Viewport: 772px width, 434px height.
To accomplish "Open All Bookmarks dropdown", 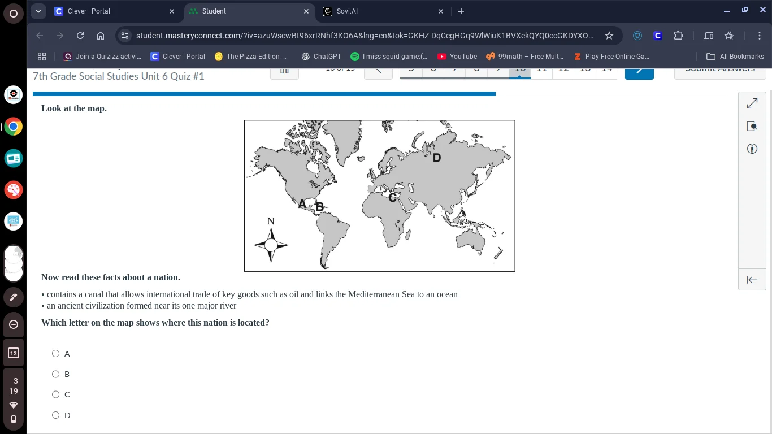I will tap(735, 57).
